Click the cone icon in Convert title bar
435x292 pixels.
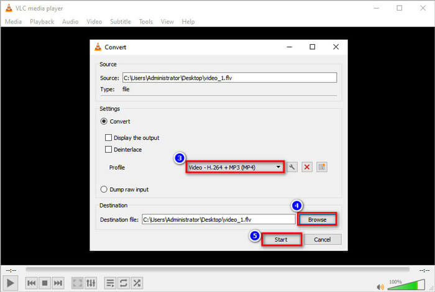98,47
